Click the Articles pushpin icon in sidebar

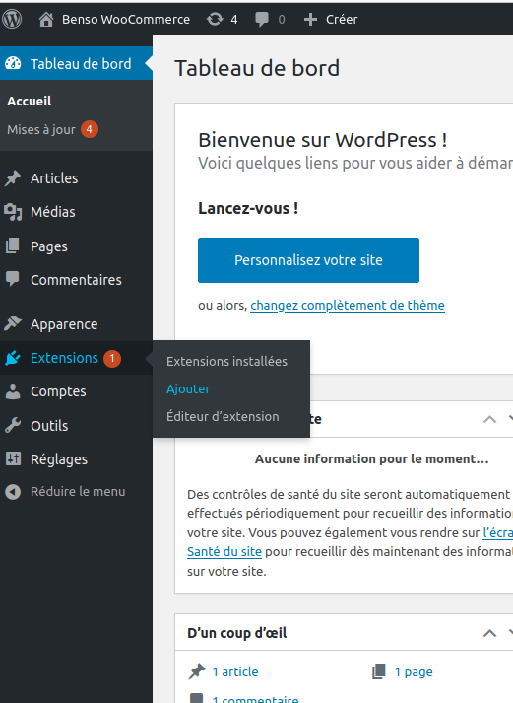(x=13, y=178)
